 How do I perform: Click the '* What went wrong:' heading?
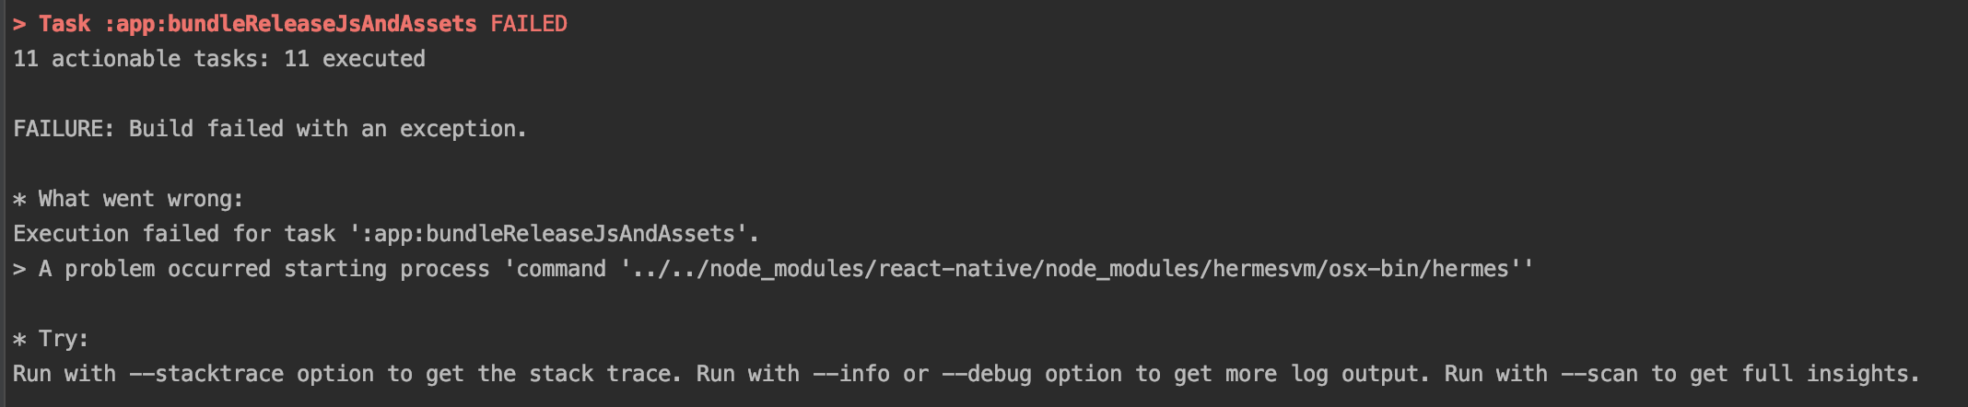coord(128,199)
